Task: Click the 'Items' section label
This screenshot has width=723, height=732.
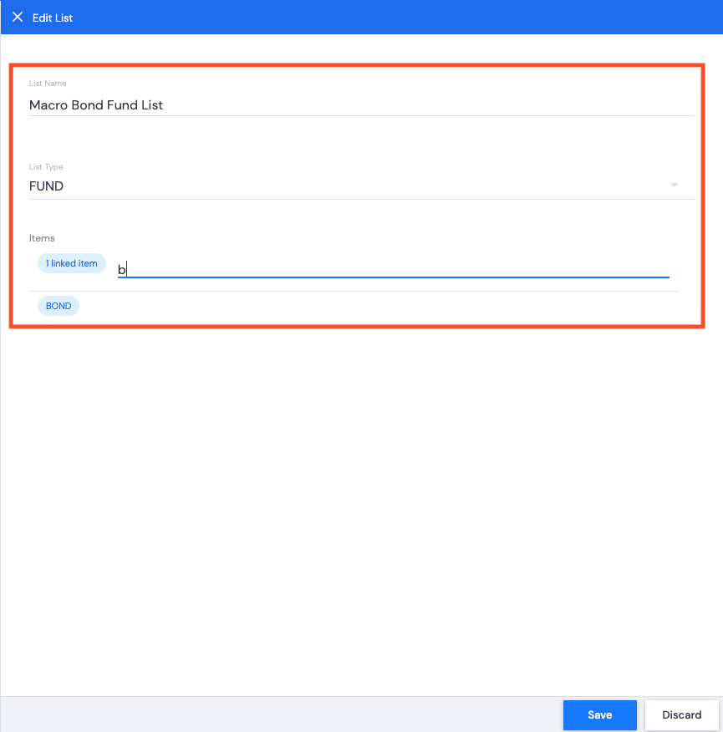Action: (42, 238)
